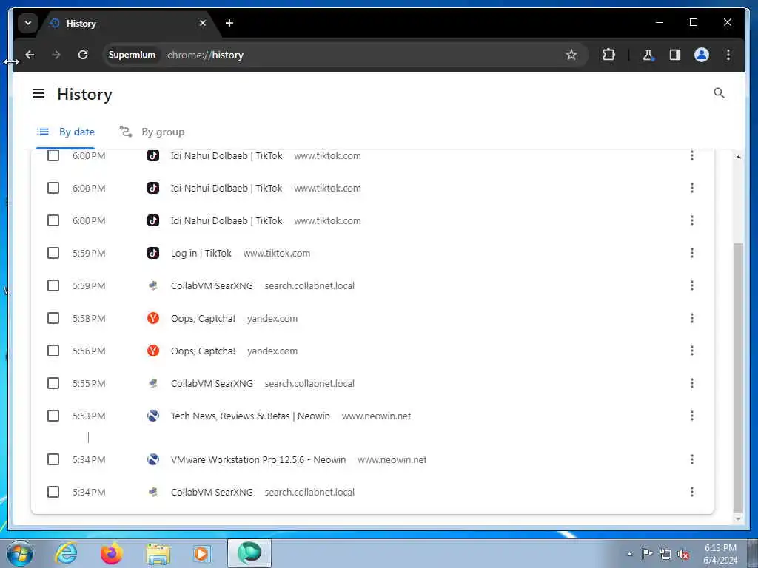Viewport: 758px width, 568px height.
Task: Check the 5:55 PM CollabVM SearXNG entry
Action: pos(53,383)
